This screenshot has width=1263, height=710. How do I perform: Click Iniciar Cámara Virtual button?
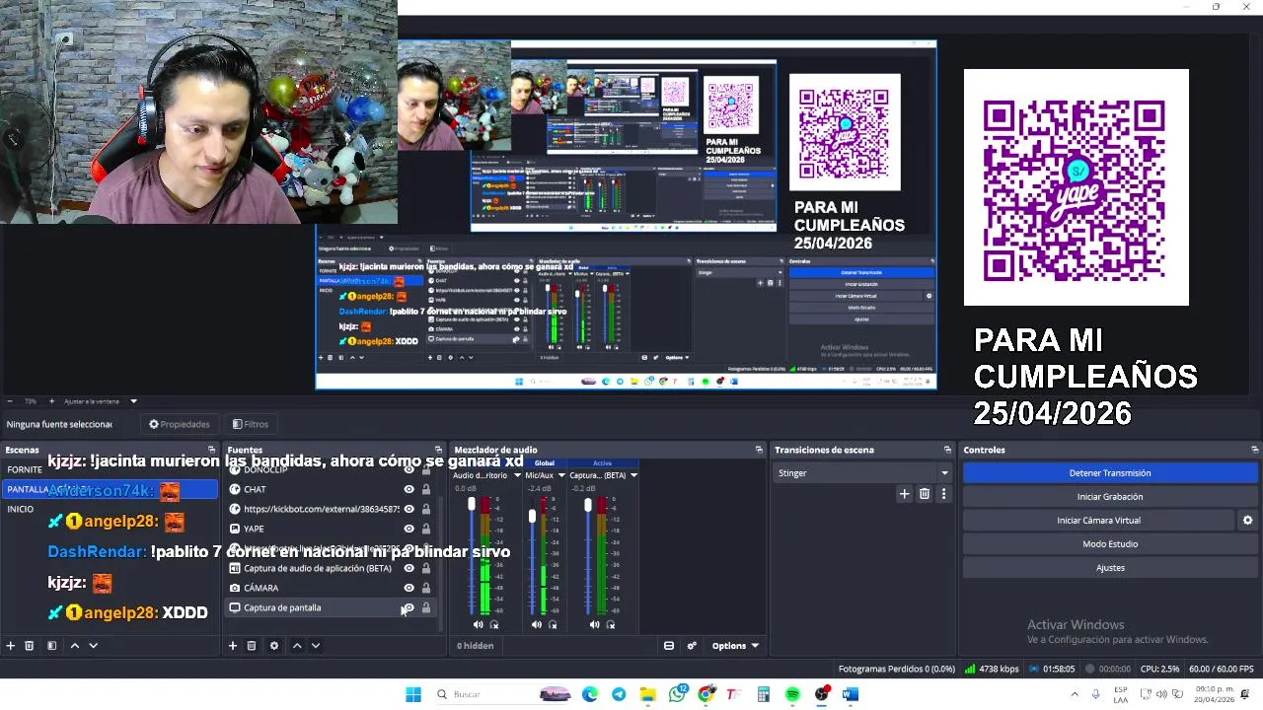click(1098, 521)
